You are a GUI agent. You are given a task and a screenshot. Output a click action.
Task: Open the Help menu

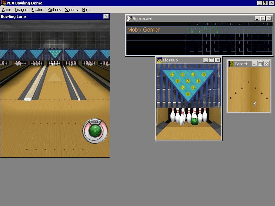[86, 10]
